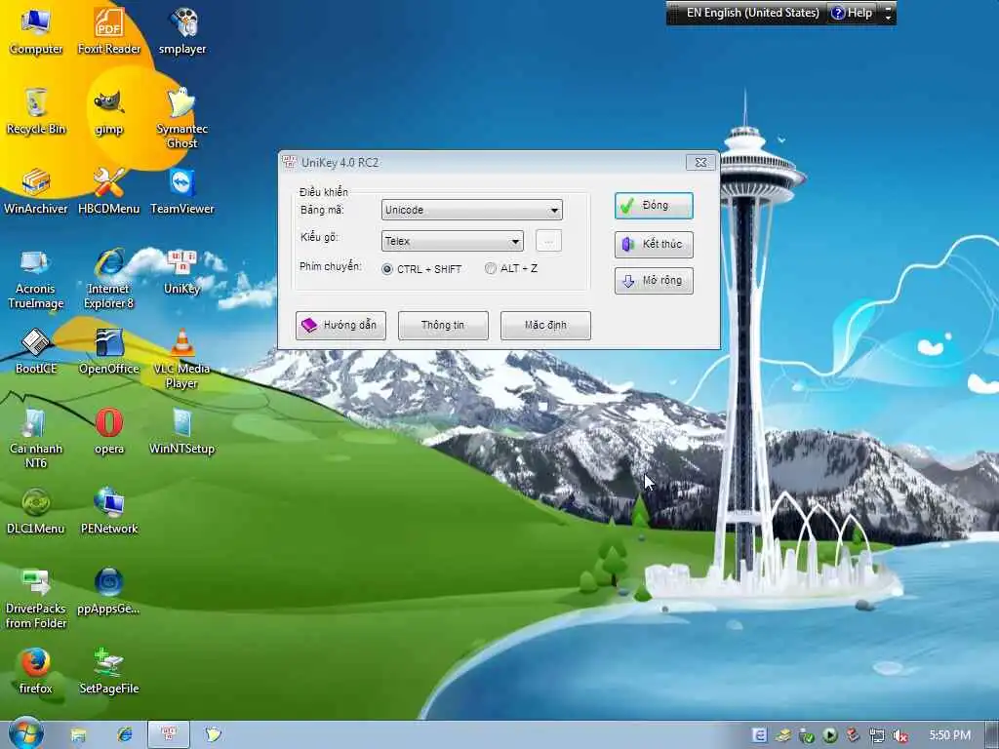
Task: Open Hướng dẫn help button
Action: (340, 325)
